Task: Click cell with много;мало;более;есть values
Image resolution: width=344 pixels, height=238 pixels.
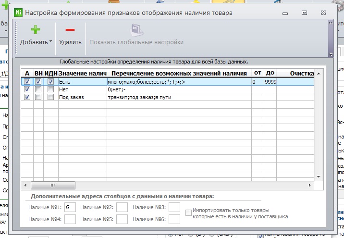Action: coord(179,82)
